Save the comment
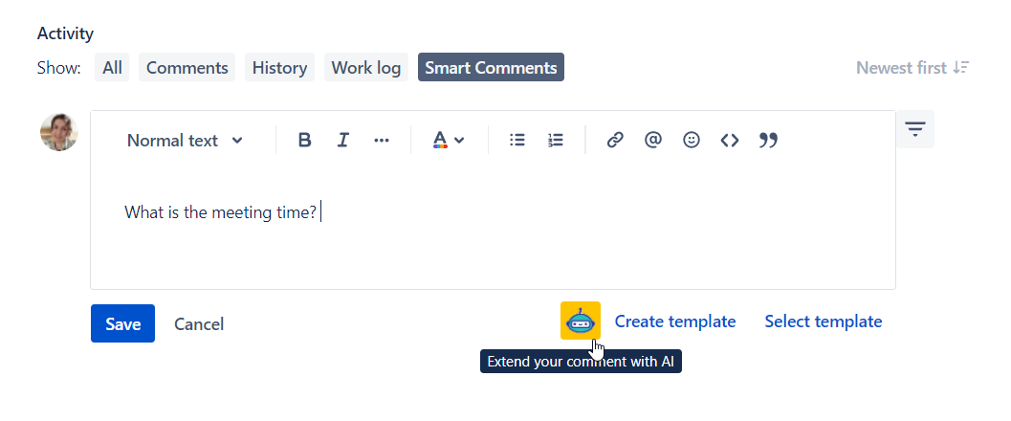 [x=122, y=323]
